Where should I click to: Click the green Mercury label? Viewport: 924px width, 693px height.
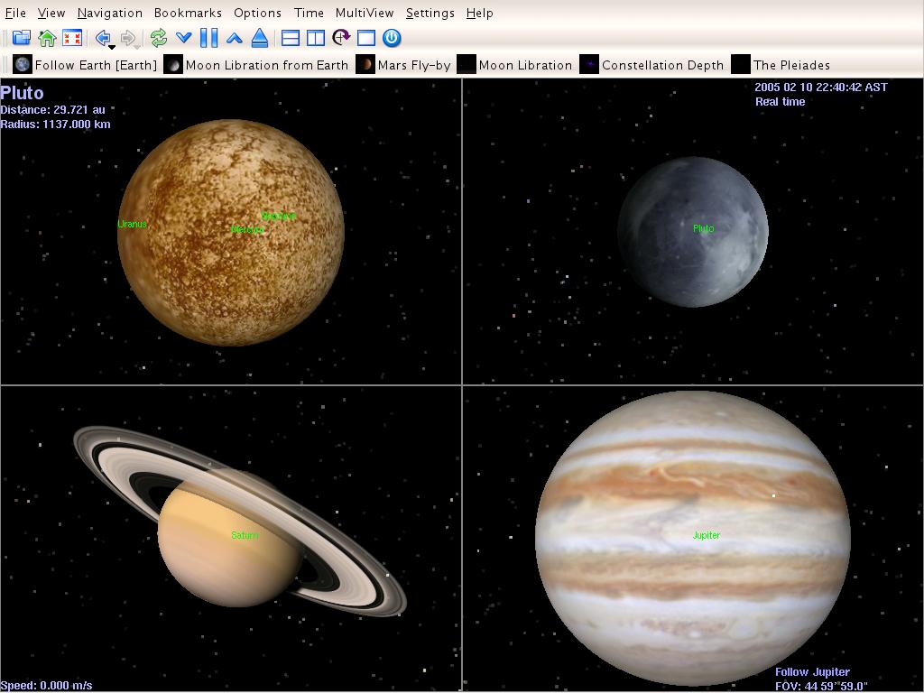pos(247,229)
